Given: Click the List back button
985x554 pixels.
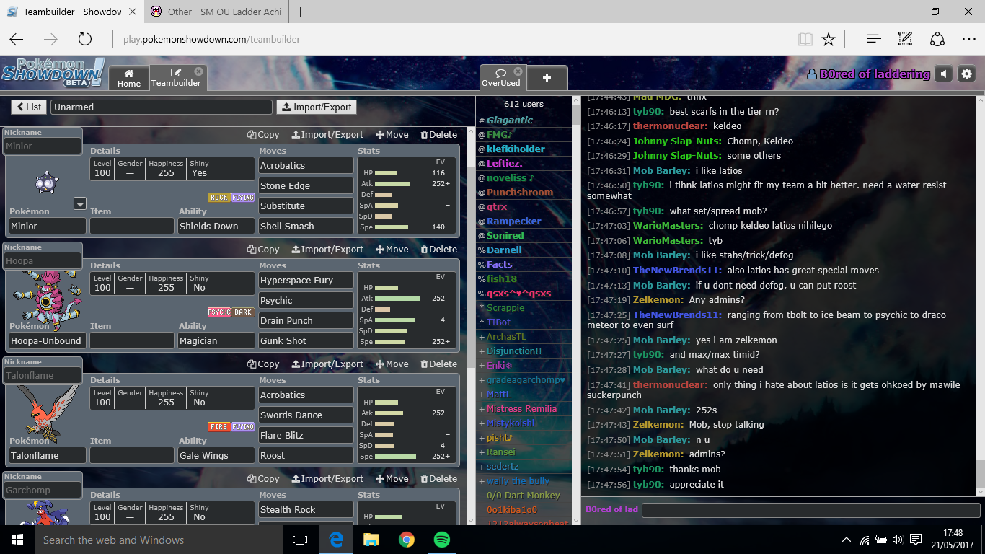Looking at the screenshot, I should [x=28, y=107].
